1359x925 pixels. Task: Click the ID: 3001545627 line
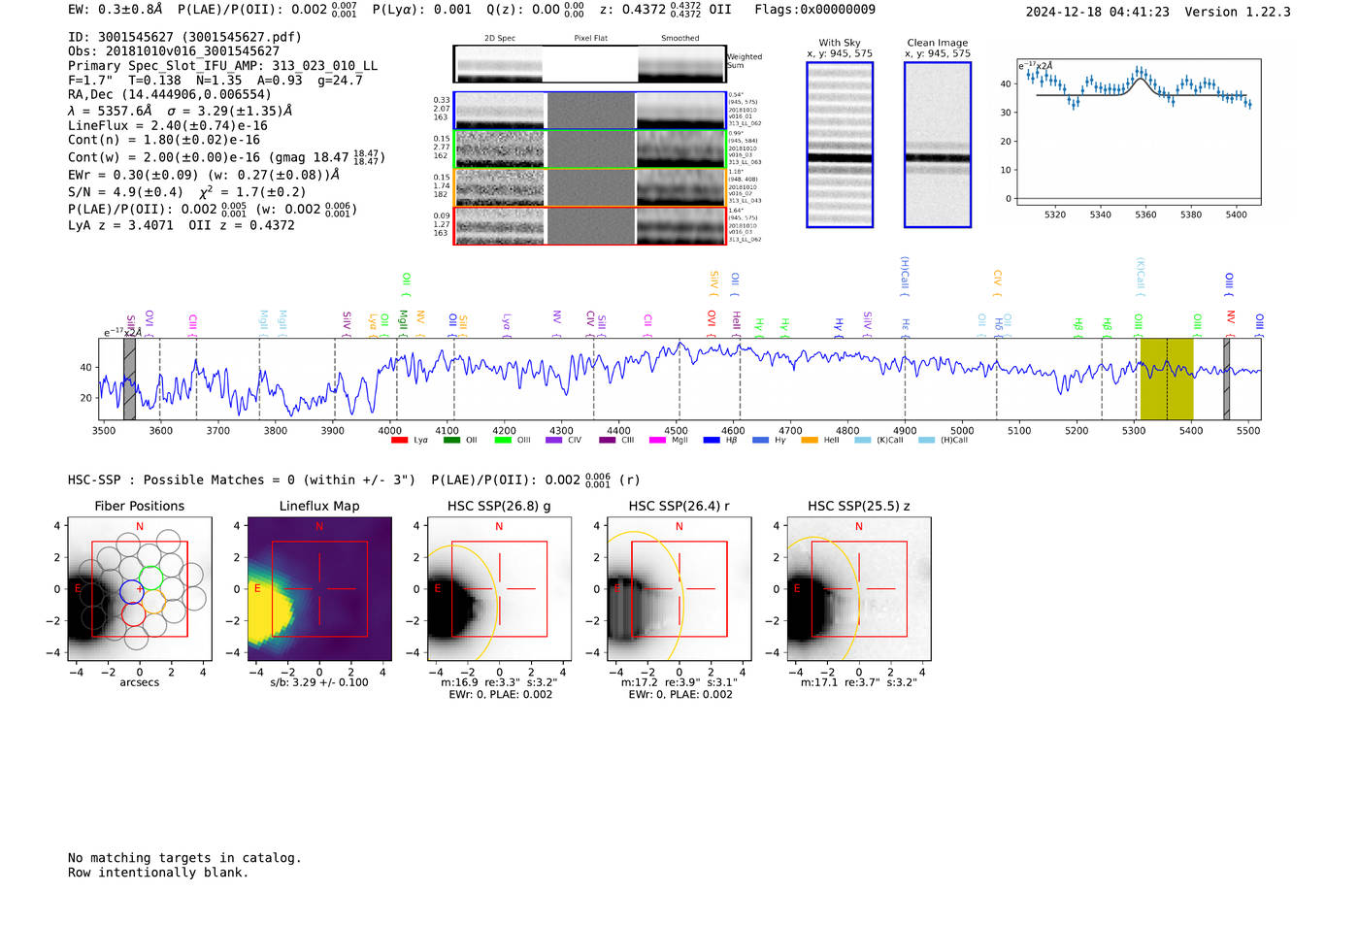184,37
